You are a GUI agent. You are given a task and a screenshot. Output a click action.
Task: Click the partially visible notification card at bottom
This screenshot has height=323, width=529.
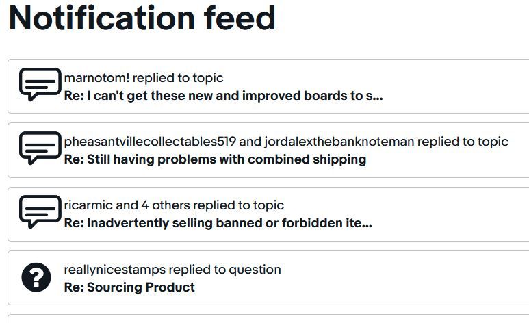tap(268, 319)
